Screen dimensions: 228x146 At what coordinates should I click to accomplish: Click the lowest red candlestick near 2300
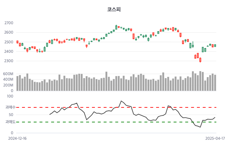pos(200,60)
